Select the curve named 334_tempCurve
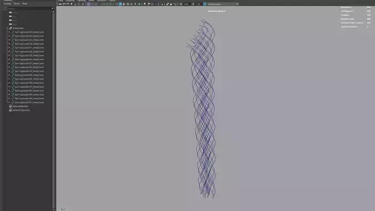 [29, 36]
